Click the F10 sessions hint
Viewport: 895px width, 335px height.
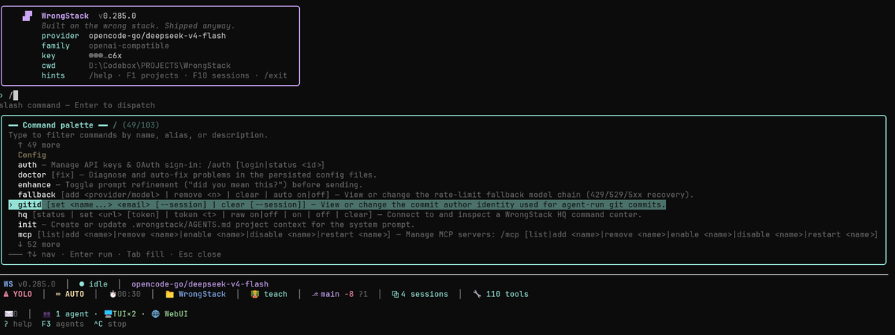pyautogui.click(x=222, y=75)
